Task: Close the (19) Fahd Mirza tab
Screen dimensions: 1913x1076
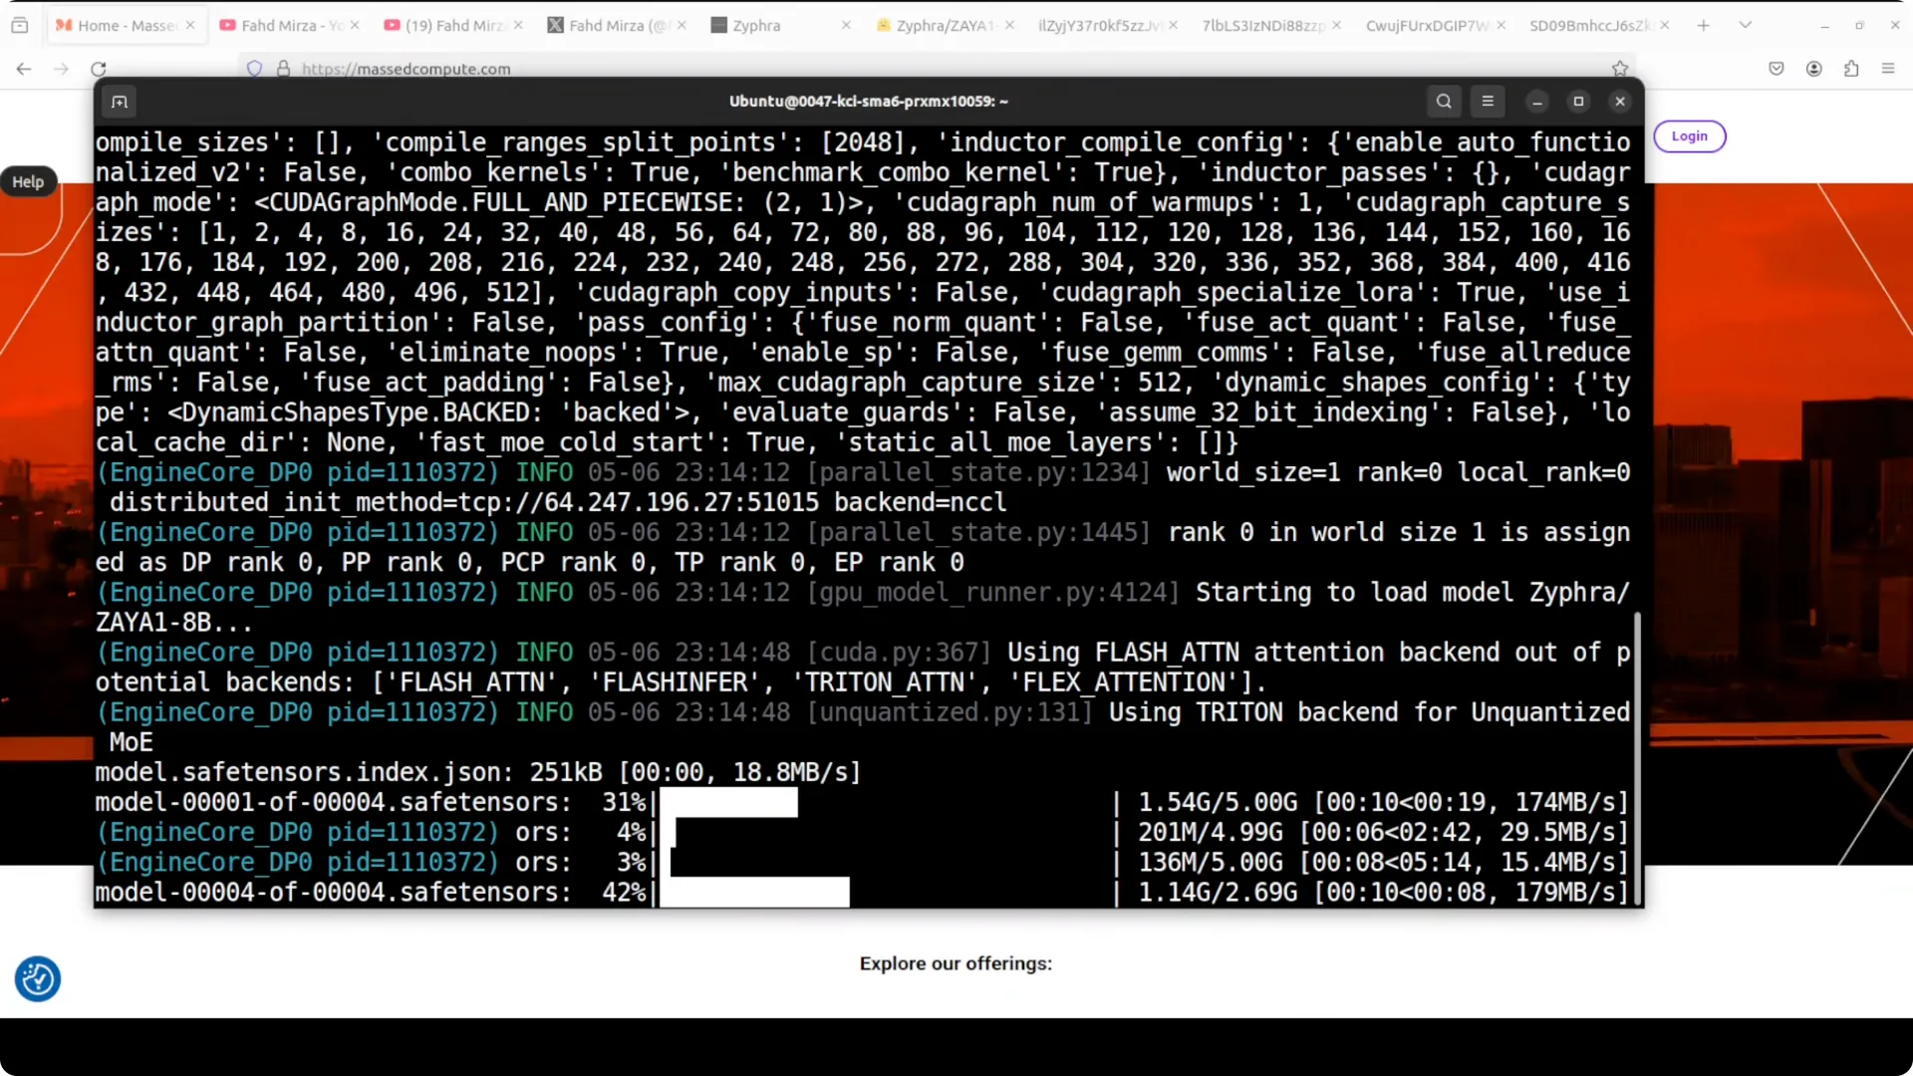Action: pyautogui.click(x=518, y=25)
